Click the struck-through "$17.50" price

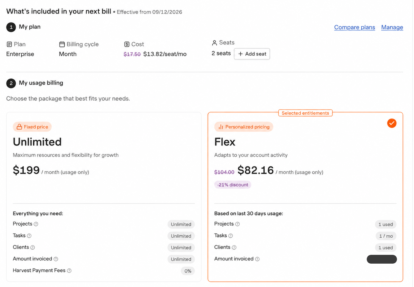click(x=132, y=54)
